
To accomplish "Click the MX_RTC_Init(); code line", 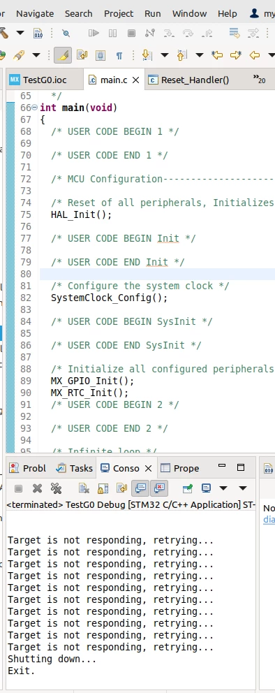I will [89, 393].
